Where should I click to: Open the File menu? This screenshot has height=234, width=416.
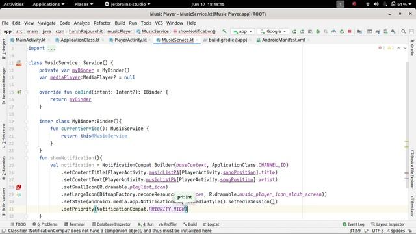pos(5,23)
